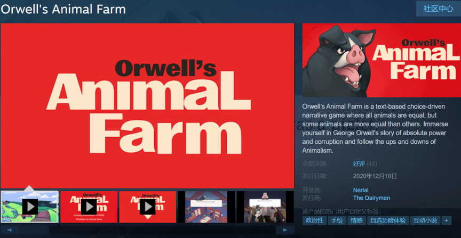Select the 手绘 tag
This screenshot has height=238, width=461.
coord(337,220)
